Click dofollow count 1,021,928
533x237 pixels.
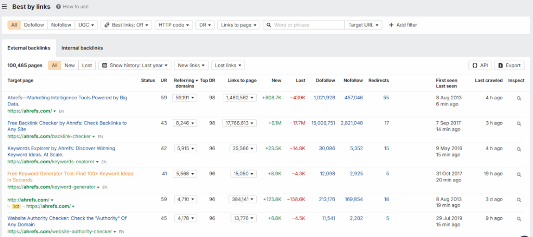tap(324, 98)
